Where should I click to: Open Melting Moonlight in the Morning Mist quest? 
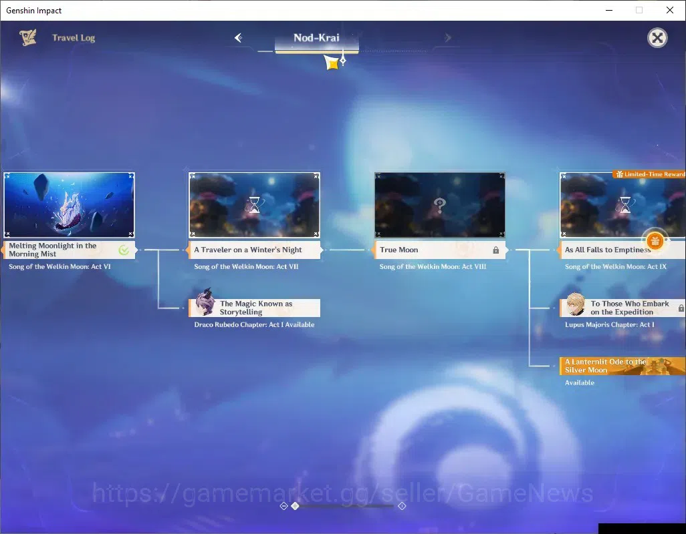69,250
